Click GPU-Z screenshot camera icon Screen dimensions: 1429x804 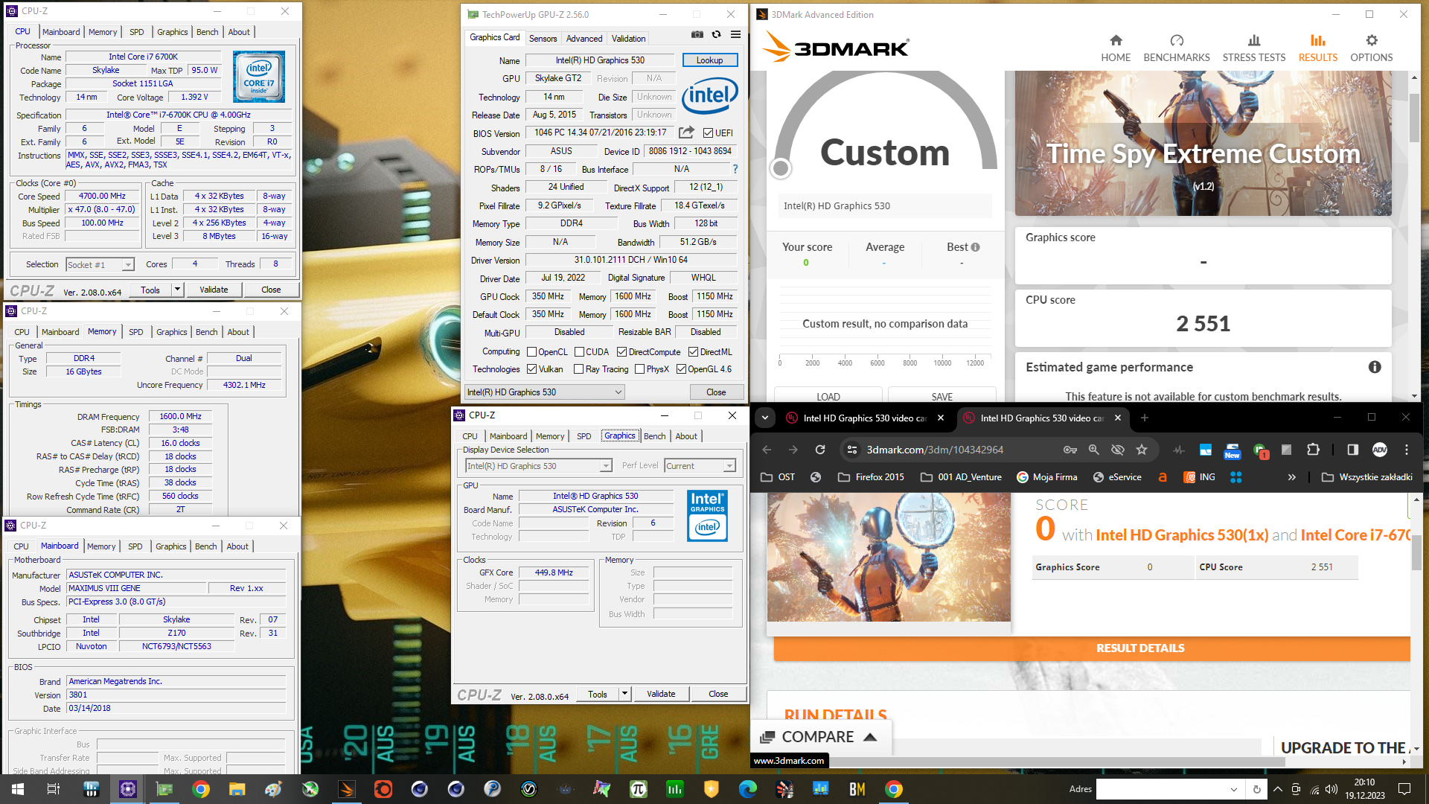[697, 35]
